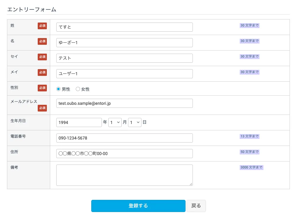Screen dimensions: 299x223
Task: Click the 住所 address input field
Action: tap(124, 154)
